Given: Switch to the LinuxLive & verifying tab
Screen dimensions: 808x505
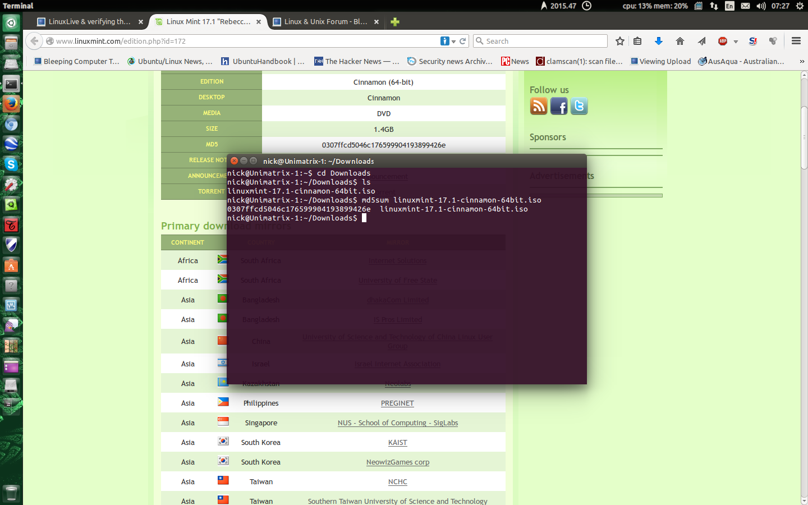Looking at the screenshot, I should 89,22.
